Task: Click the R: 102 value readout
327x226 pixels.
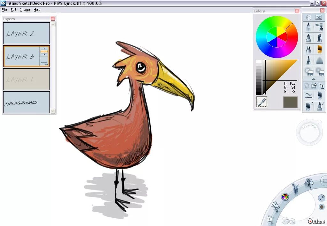Action: tap(290, 83)
